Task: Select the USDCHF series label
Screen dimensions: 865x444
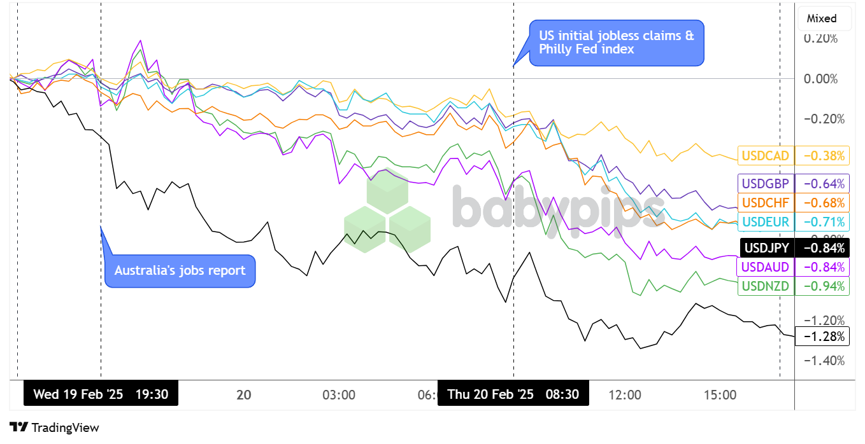Action: tap(766, 203)
